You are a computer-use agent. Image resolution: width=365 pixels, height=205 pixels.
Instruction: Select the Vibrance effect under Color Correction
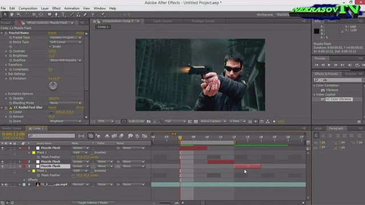point(332,90)
